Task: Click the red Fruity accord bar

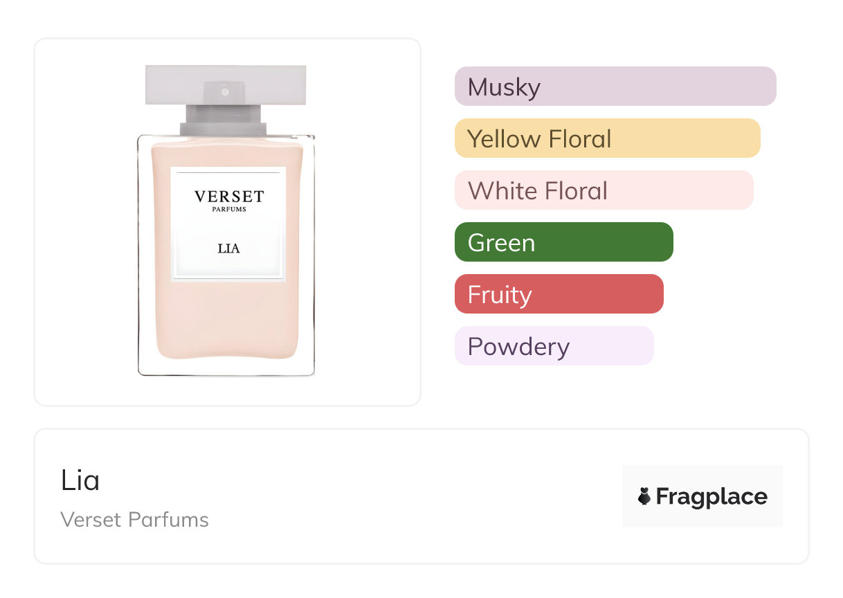Action: click(x=559, y=294)
